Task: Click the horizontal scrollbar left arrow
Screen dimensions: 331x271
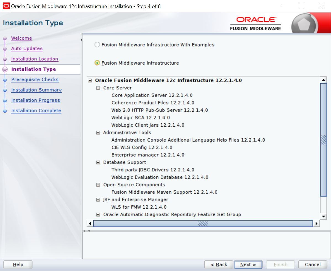Action: pos(90,223)
